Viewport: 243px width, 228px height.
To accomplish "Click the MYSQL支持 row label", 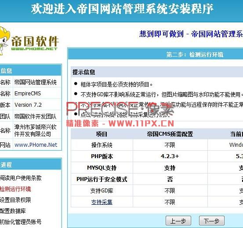I will pyautogui.click(x=102, y=168).
